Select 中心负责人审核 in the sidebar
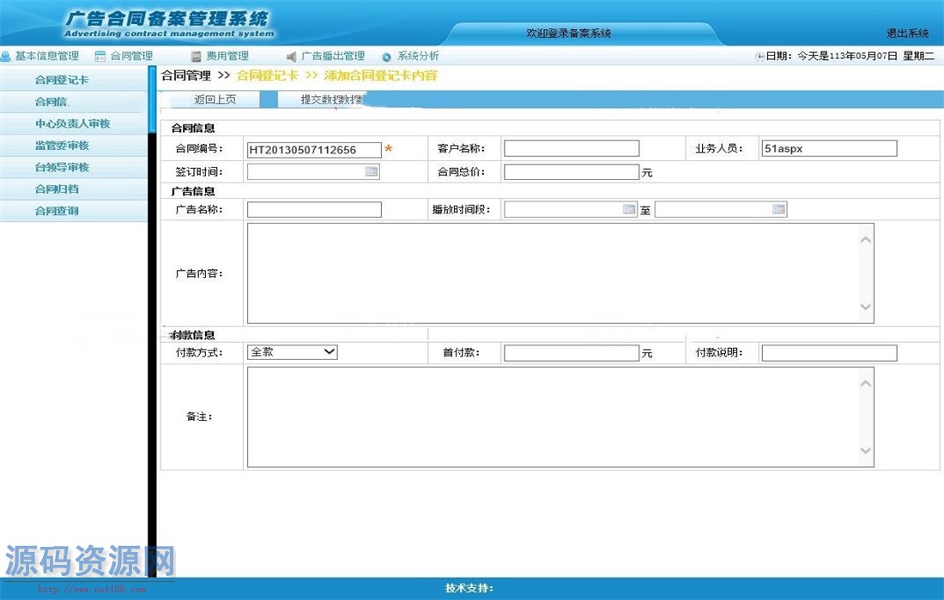The width and height of the screenshot is (944, 600). (74, 123)
